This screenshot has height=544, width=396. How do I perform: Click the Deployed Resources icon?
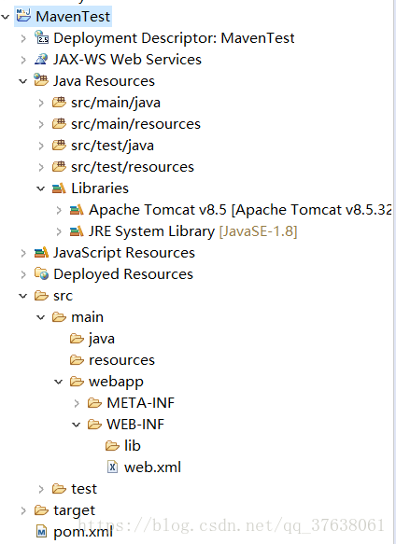point(41,273)
